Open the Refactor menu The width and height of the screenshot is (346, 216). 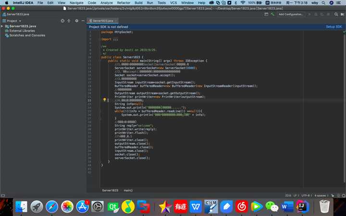pos(124,3)
